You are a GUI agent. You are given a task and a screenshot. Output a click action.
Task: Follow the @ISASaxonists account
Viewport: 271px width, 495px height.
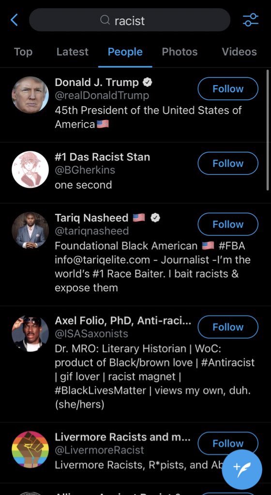pos(228,327)
